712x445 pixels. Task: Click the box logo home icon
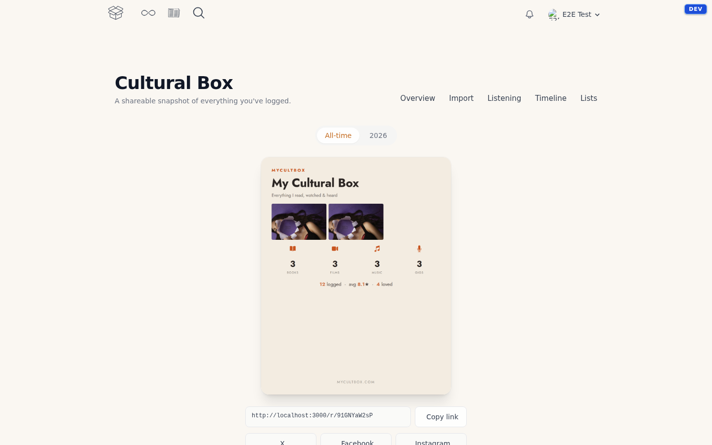116,13
